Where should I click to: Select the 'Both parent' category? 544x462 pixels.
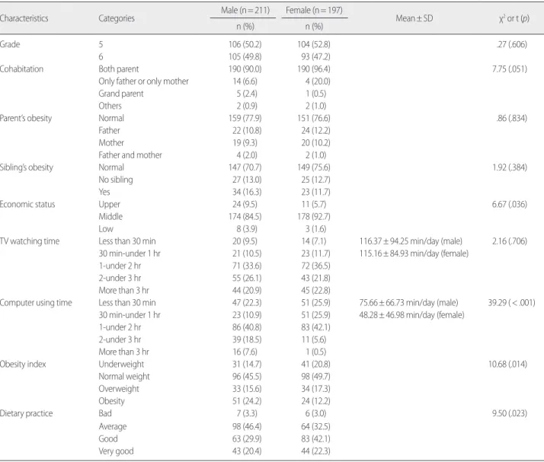pyautogui.click(x=119, y=69)
